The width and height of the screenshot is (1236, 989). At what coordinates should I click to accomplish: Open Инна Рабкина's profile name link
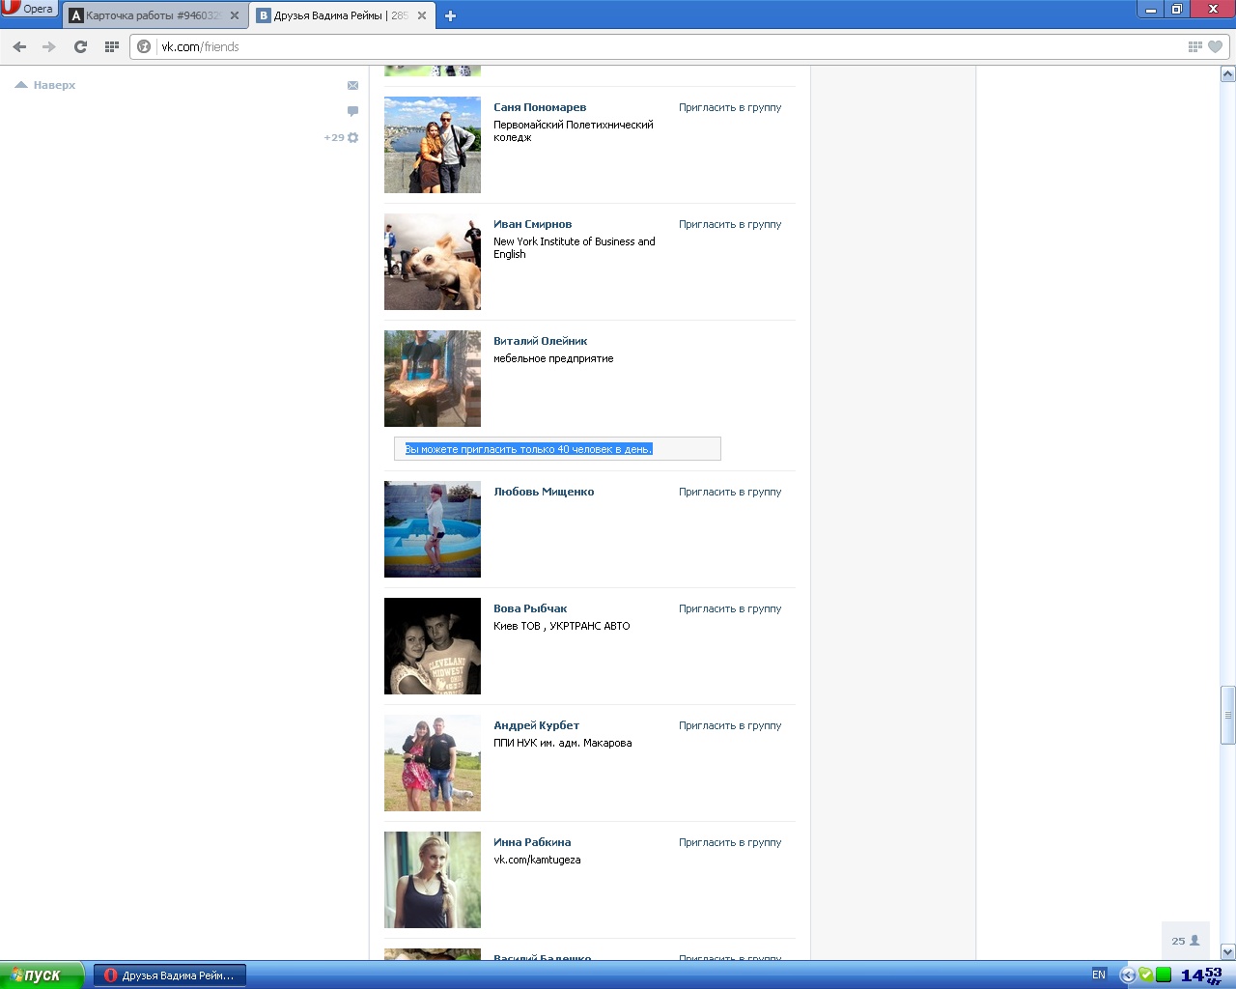(x=532, y=842)
